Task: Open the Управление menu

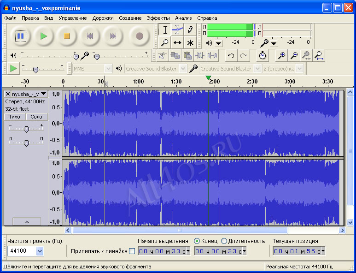Action: 73,18
